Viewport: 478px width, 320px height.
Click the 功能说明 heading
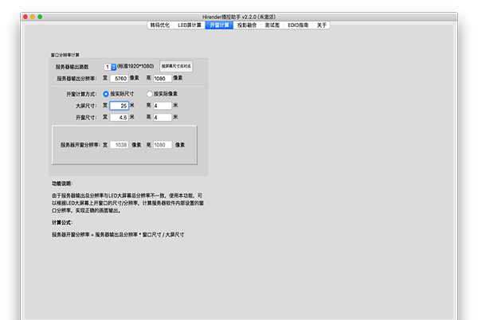(62, 184)
